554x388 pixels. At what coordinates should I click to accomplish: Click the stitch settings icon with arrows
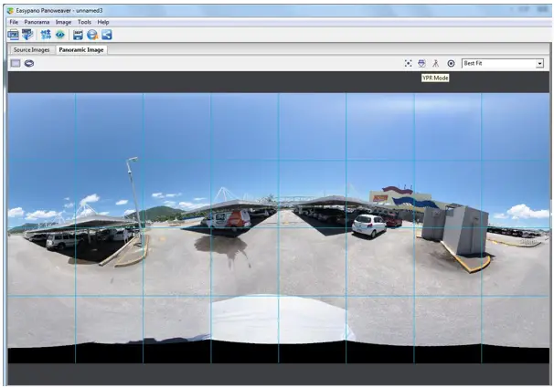pos(46,35)
